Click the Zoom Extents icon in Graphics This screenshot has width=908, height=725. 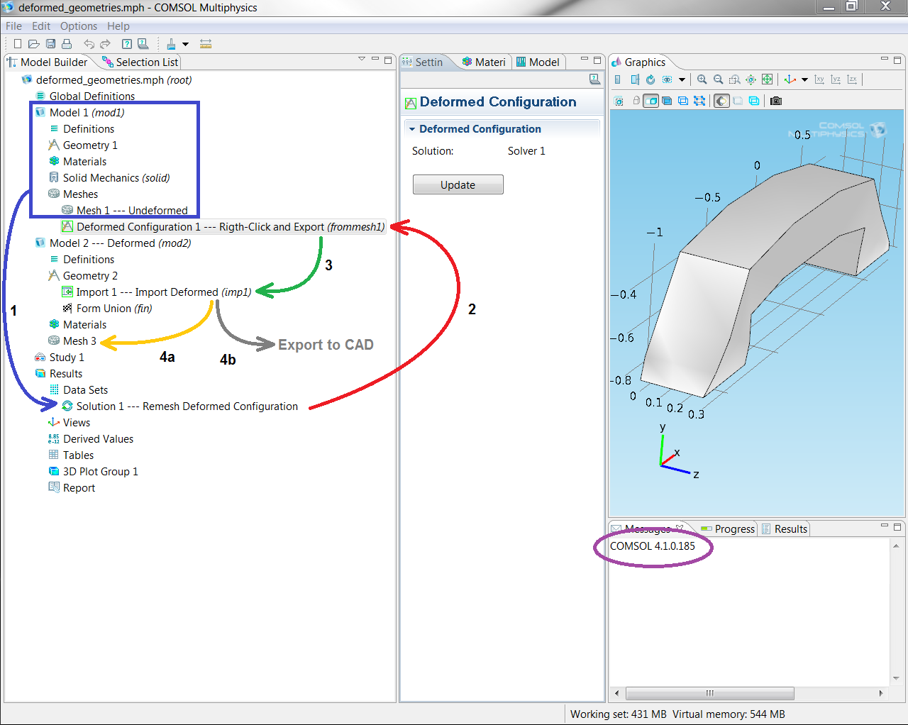[x=767, y=79]
